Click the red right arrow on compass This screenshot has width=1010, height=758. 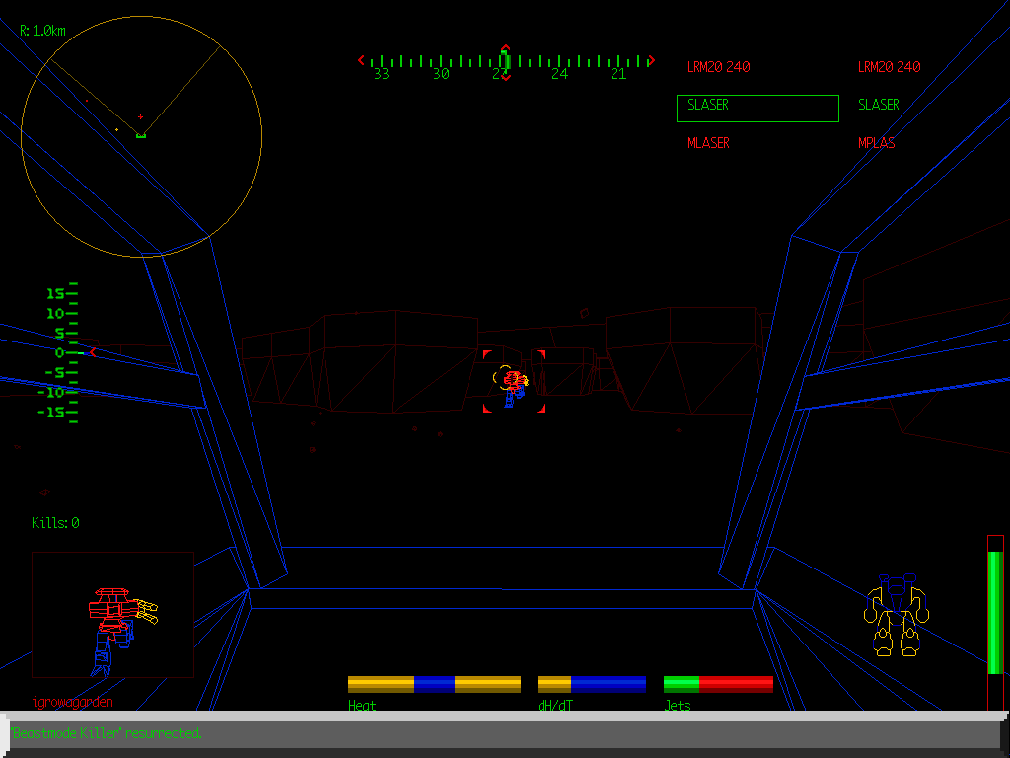(x=650, y=61)
